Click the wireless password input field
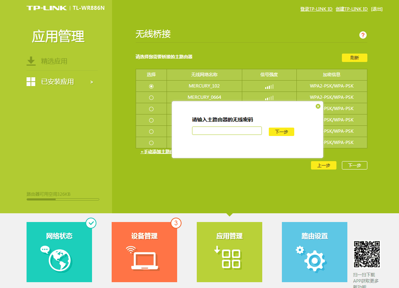Image resolution: width=399 pixels, height=288 pixels. 226,131
